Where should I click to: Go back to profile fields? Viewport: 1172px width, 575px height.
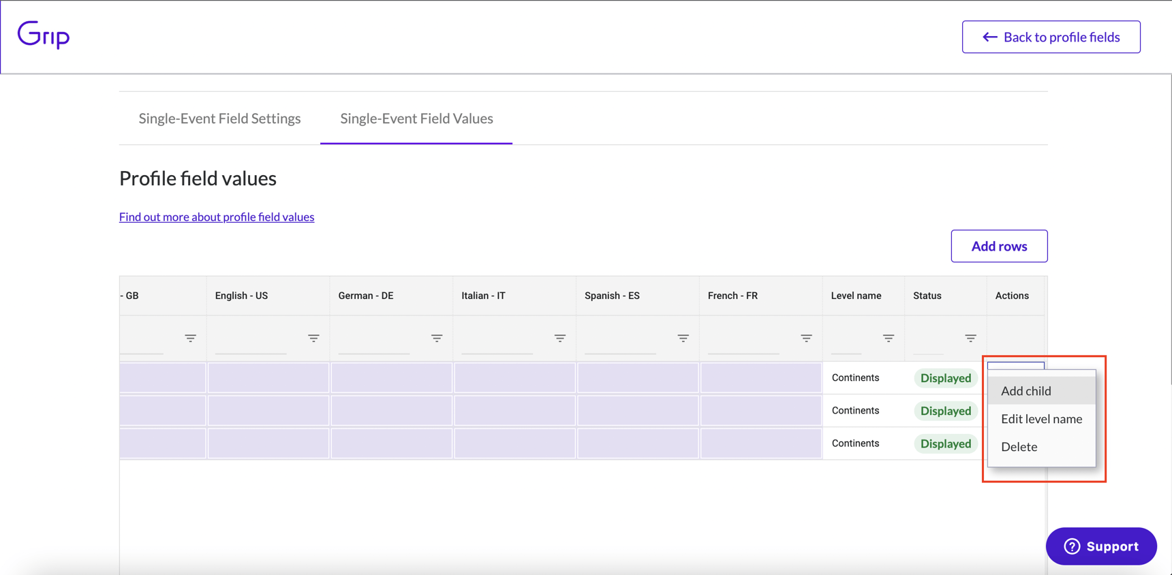click(x=1051, y=37)
